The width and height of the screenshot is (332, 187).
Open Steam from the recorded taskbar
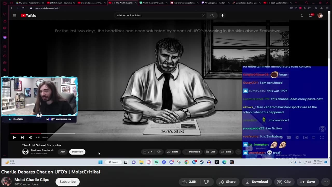202,162
